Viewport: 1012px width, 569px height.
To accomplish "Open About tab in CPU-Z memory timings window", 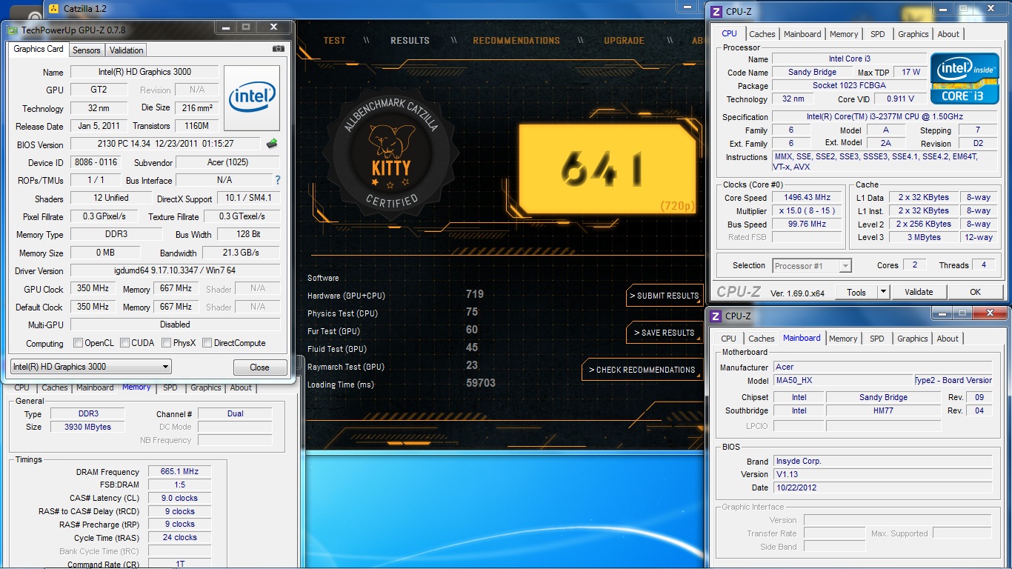I will 241,387.
